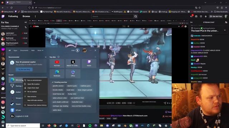
Task: Sort the followed channels list
Action: pos(26,27)
